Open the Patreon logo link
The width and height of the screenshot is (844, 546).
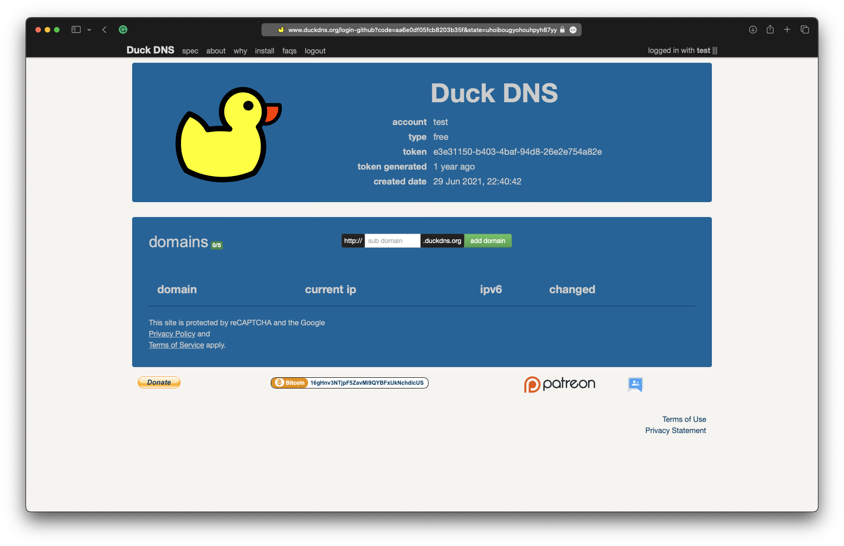[x=560, y=384]
